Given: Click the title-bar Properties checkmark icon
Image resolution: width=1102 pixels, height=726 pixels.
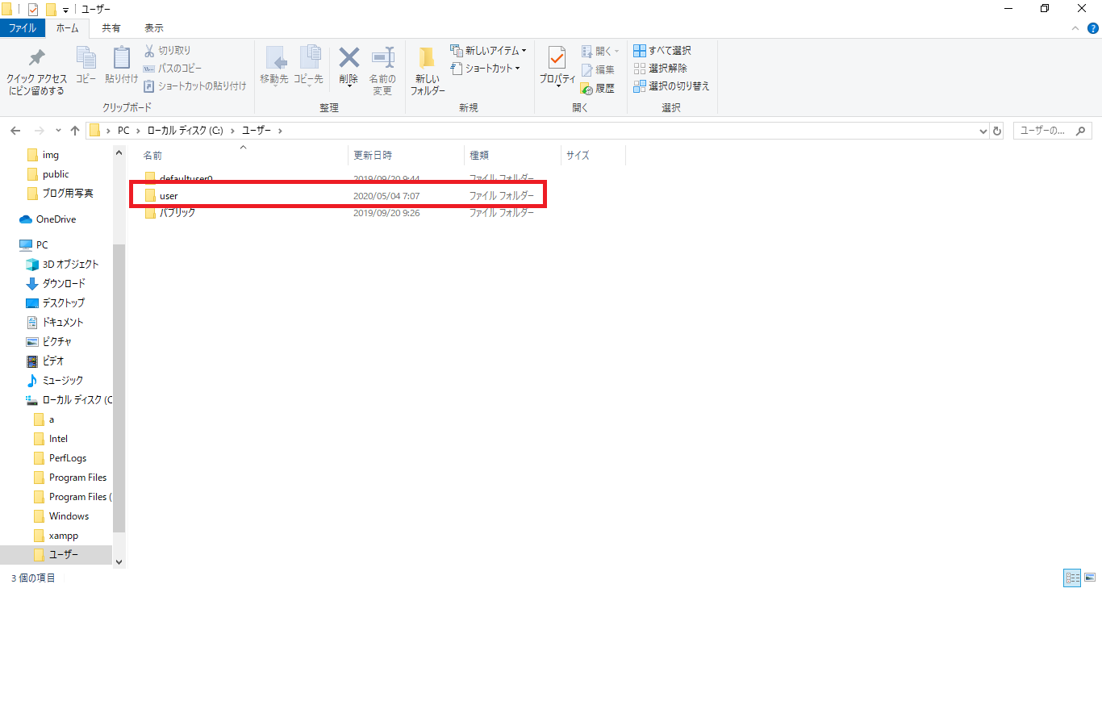Looking at the screenshot, I should pos(33,9).
